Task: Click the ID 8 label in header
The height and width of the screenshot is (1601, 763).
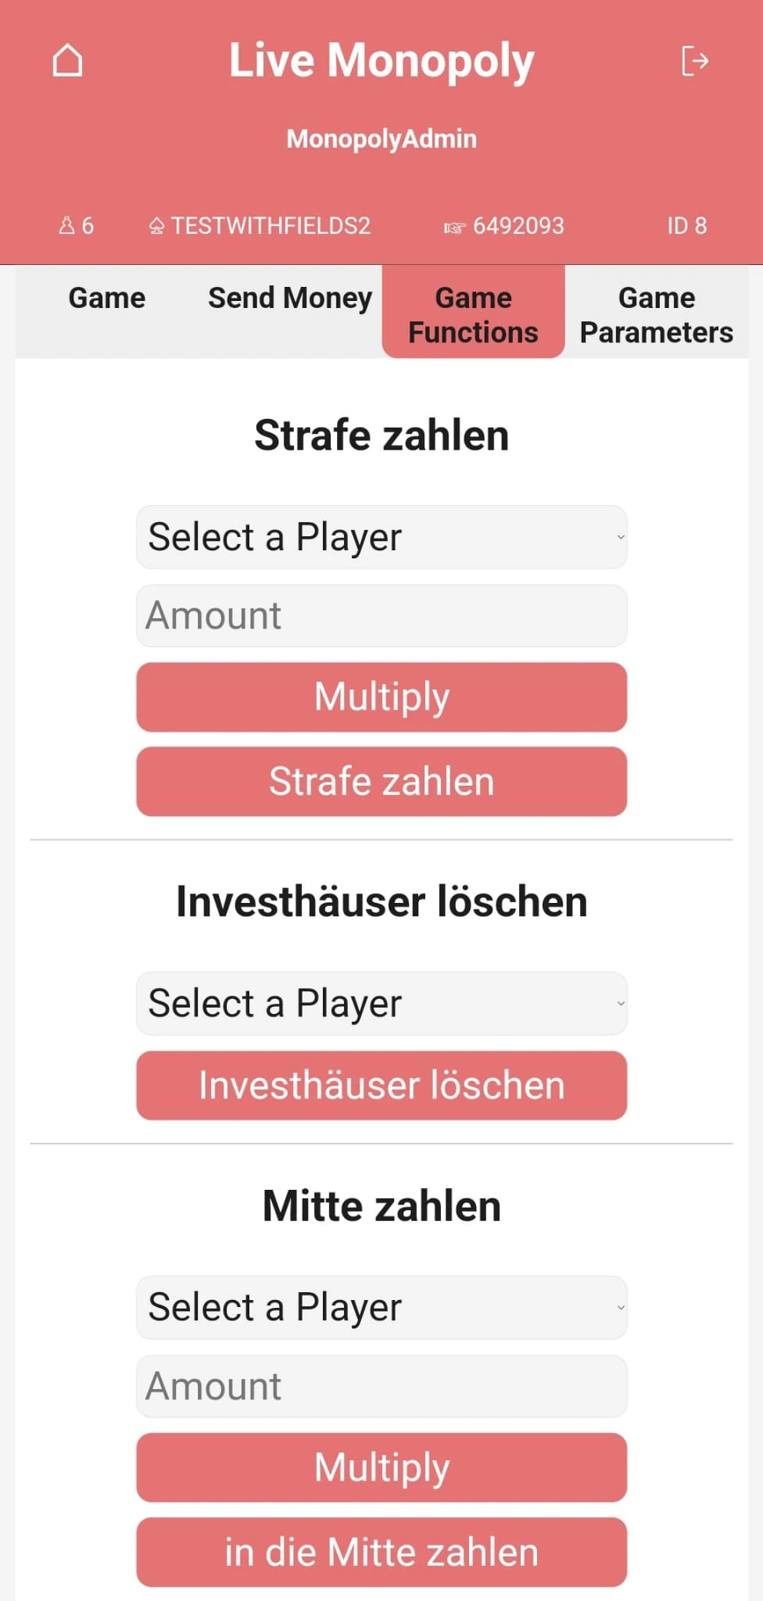Action: click(x=686, y=226)
